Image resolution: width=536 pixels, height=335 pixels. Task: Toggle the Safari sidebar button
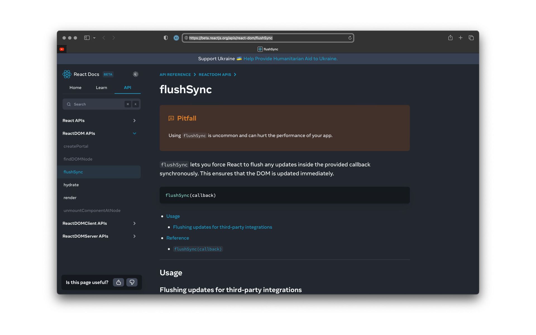(x=87, y=38)
